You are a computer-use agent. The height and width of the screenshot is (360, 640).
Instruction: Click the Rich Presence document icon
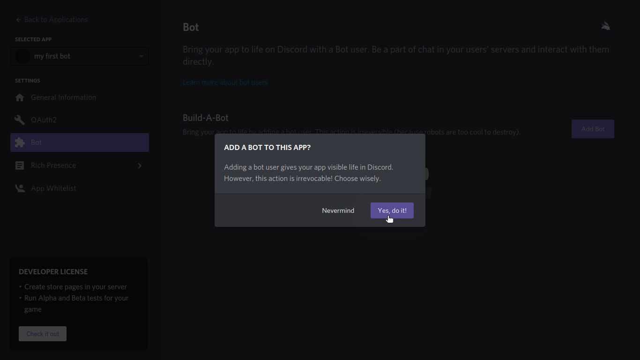tap(20, 165)
